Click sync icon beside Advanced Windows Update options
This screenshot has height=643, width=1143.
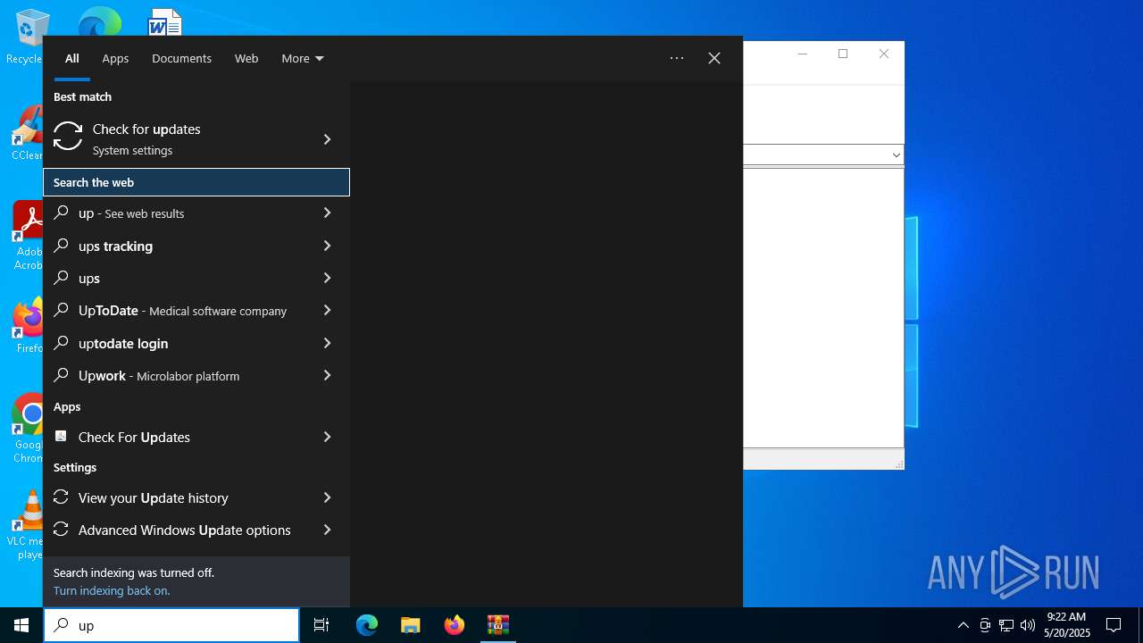(x=61, y=530)
